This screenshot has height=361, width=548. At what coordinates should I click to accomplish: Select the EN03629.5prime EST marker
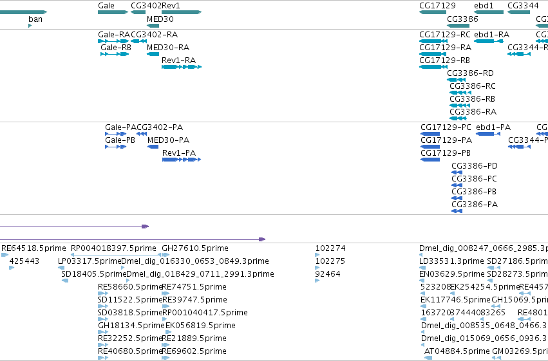point(422,281)
